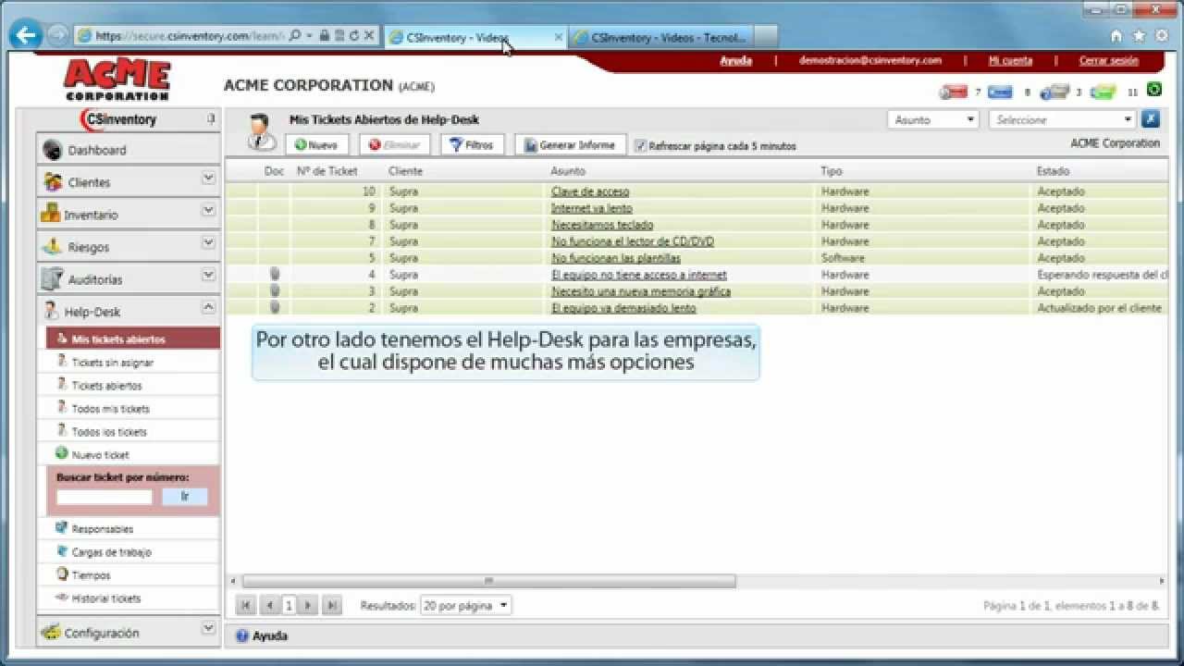
Task: Go to first results page
Action: click(x=246, y=605)
